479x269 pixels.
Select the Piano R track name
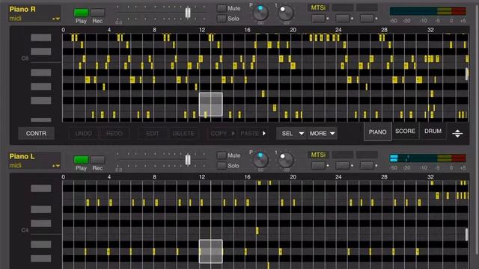click(22, 10)
